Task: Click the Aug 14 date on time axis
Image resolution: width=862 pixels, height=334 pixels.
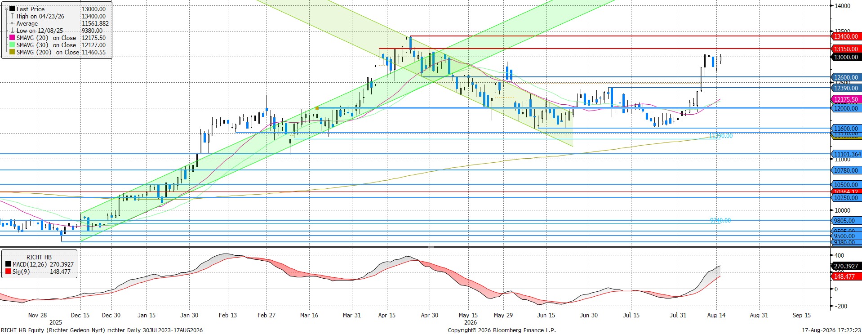Action: [716, 315]
